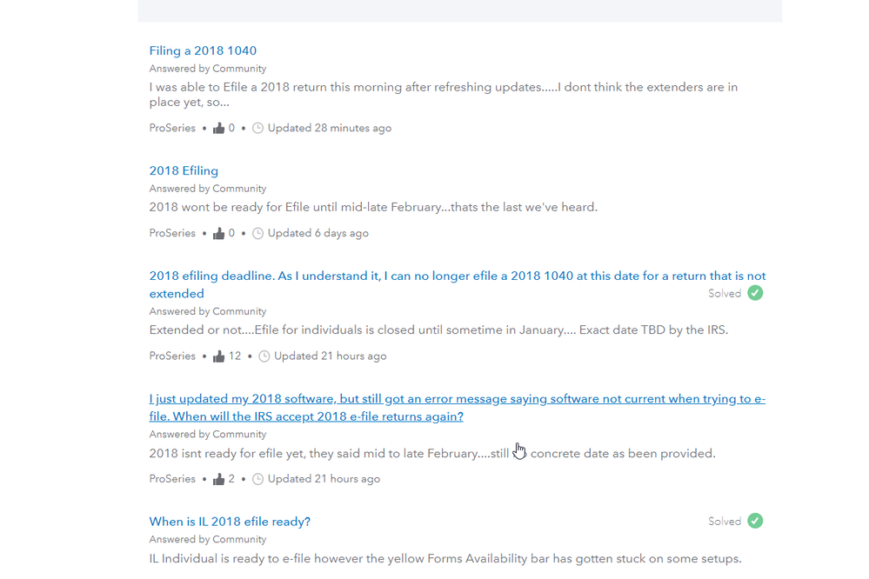Click ProSeries tag under "Filing a 2018 1040"
Image resolution: width=869 pixels, height=579 pixels.
pyautogui.click(x=172, y=128)
